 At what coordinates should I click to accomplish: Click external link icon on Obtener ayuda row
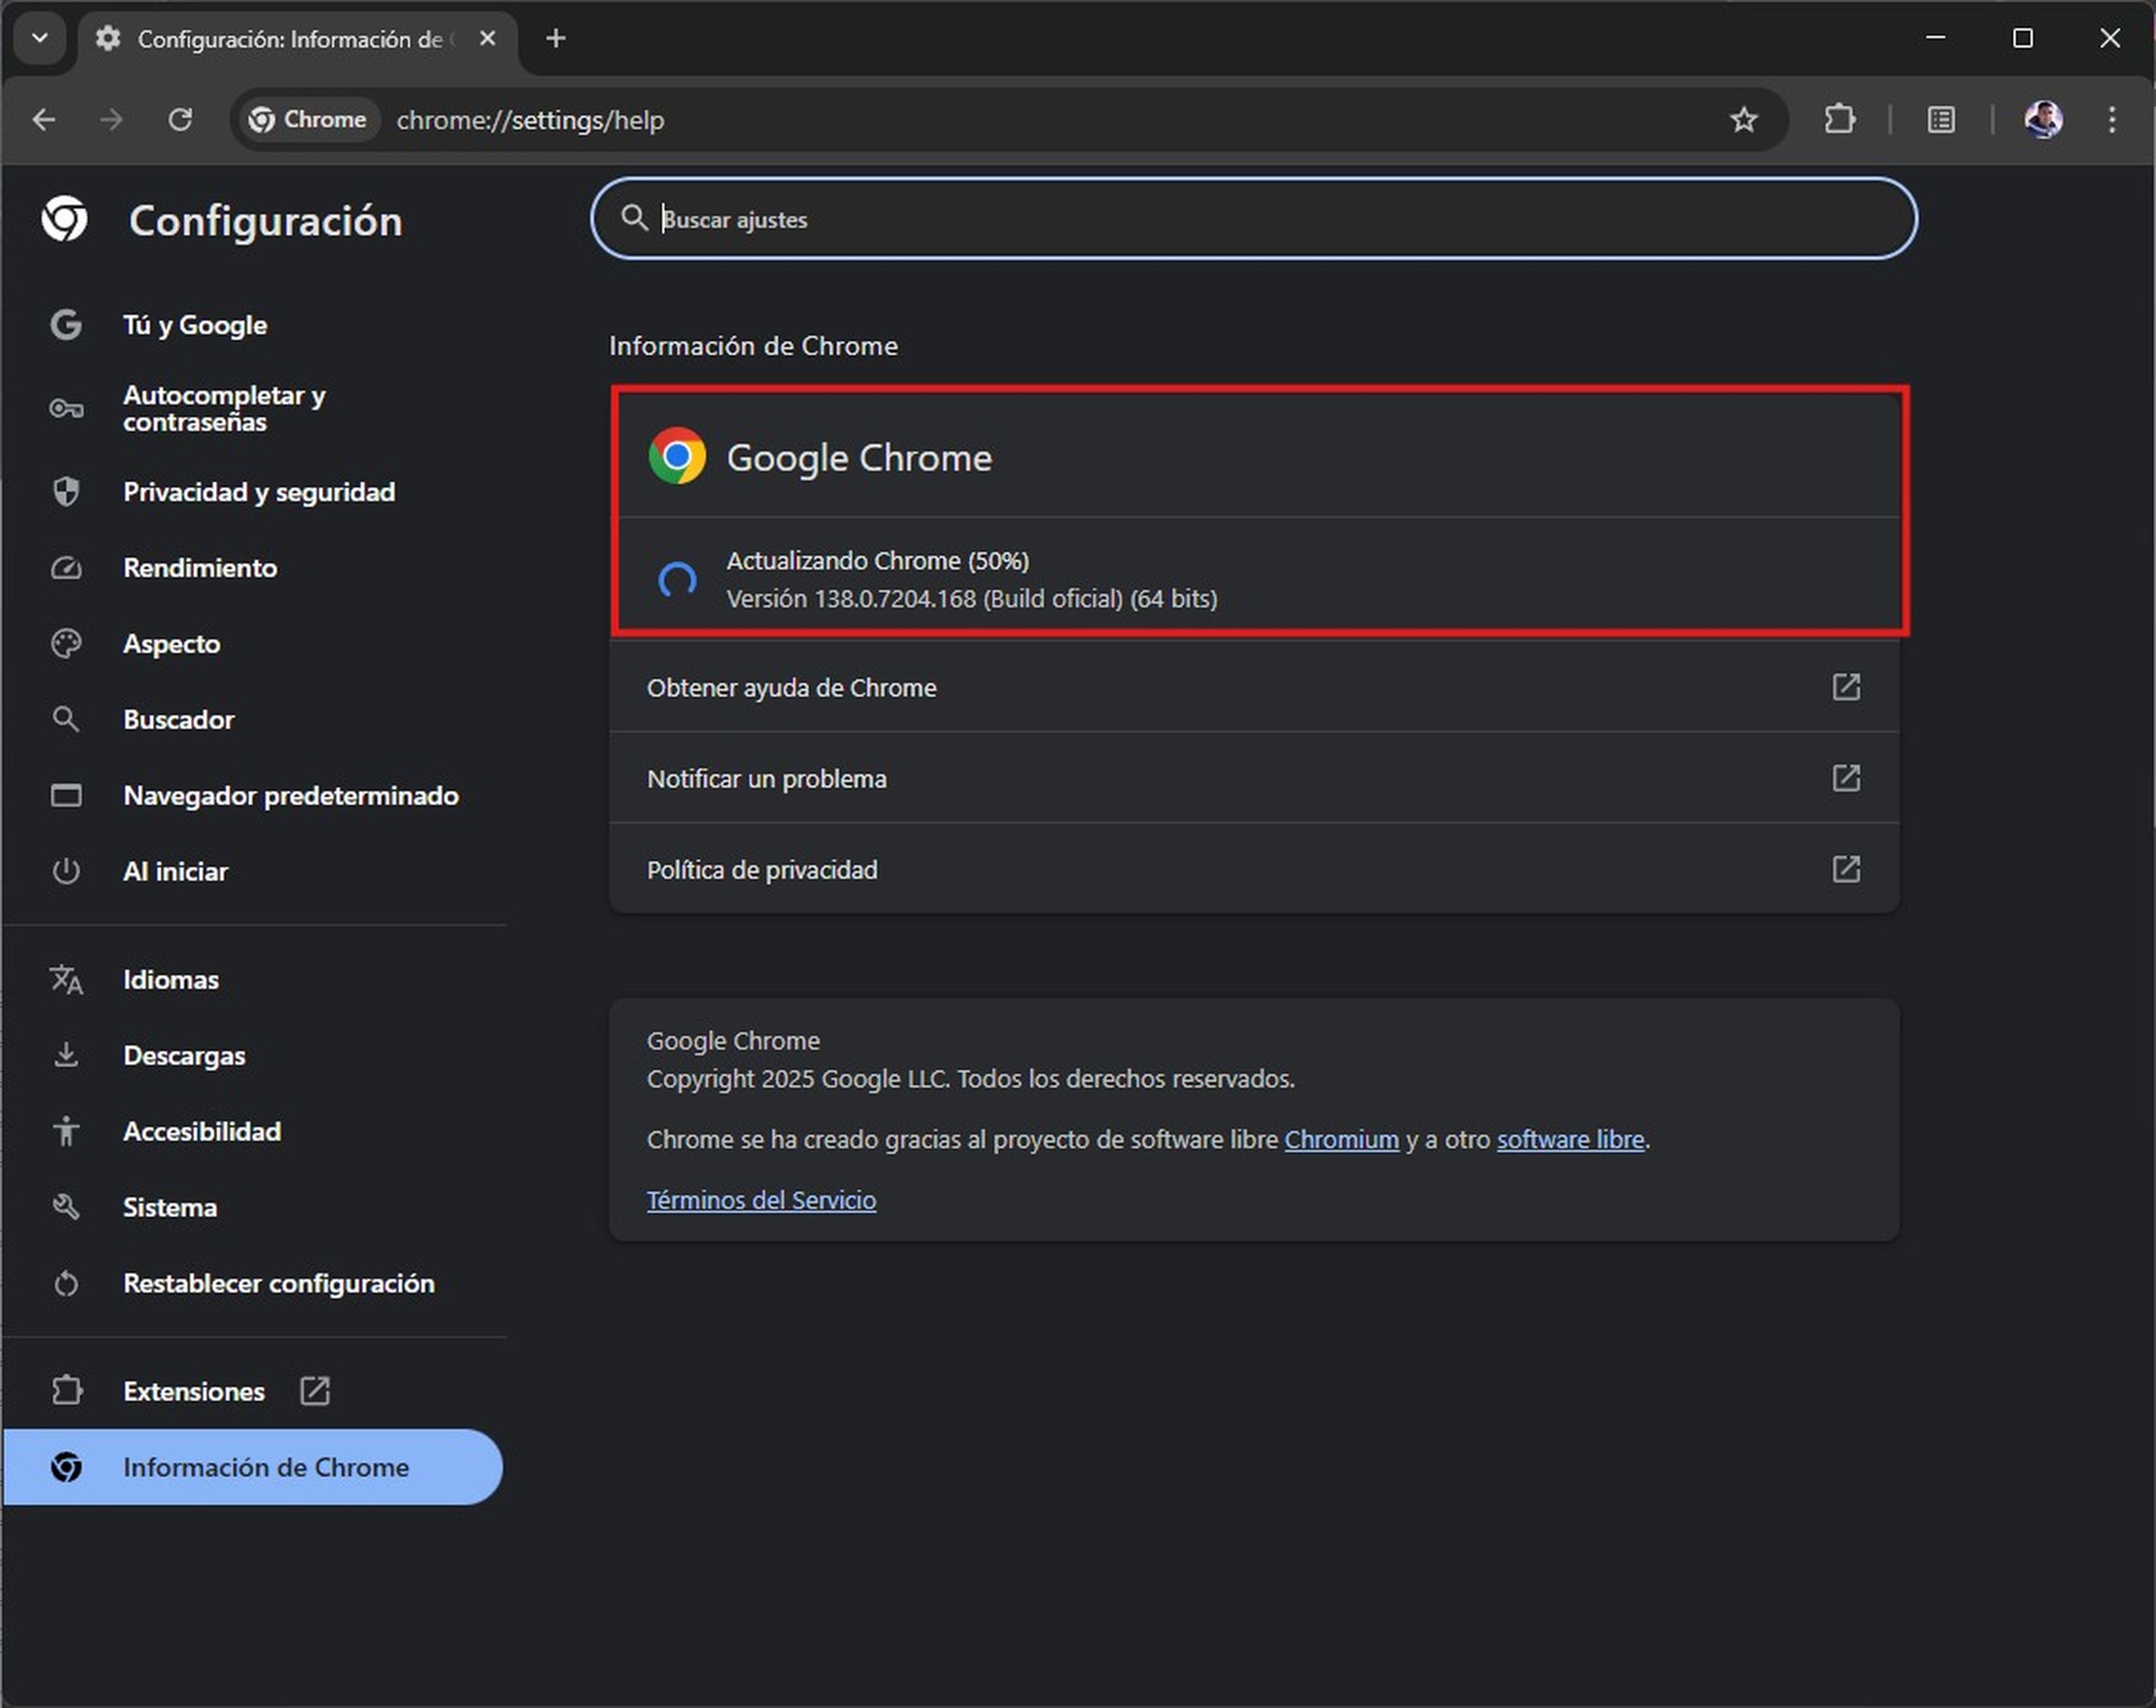[1846, 687]
